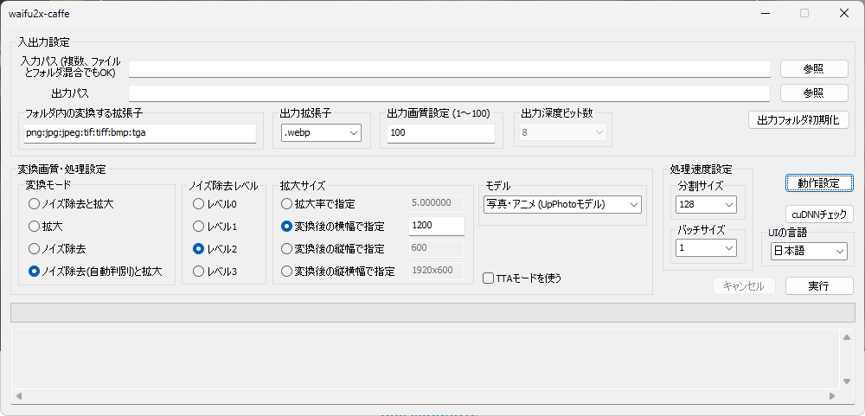Open the 出力拡張子 .webp dropdown
865x416 pixels.
(320, 133)
